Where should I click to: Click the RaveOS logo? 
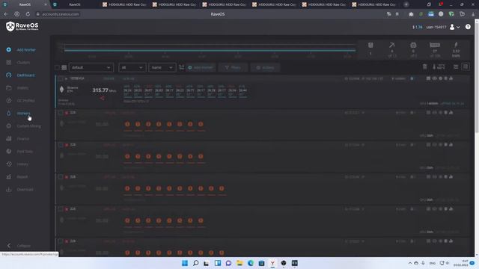pyautogui.click(x=22, y=26)
